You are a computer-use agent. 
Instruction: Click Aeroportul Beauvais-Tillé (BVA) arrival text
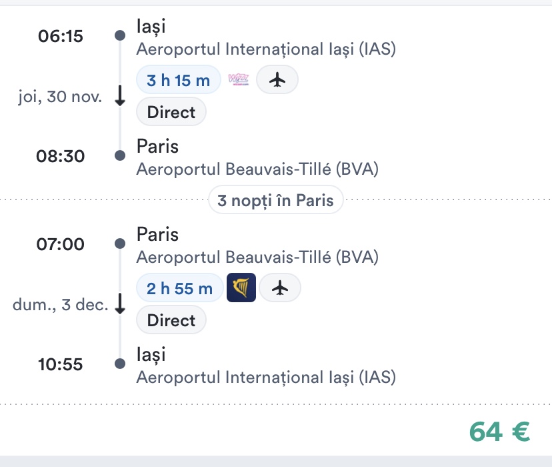tap(257, 169)
